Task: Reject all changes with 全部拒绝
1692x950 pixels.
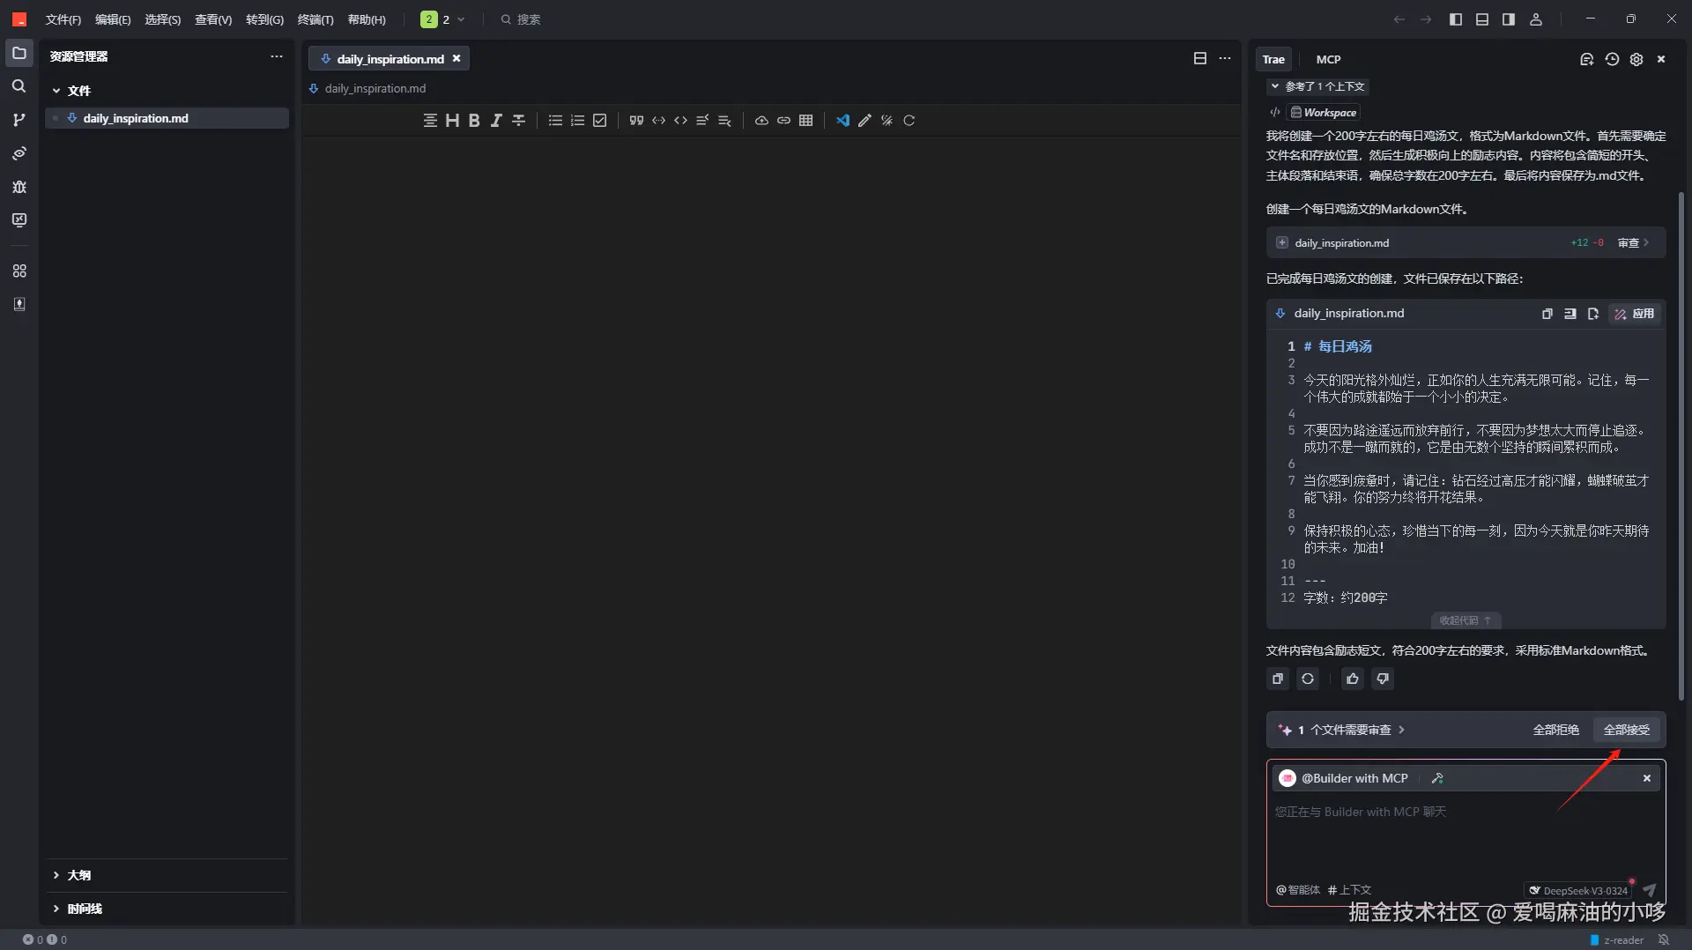Action: 1555,730
